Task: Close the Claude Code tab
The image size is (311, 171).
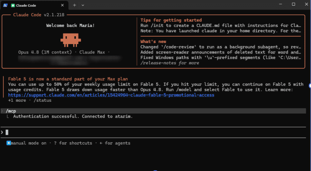Action: (62, 5)
